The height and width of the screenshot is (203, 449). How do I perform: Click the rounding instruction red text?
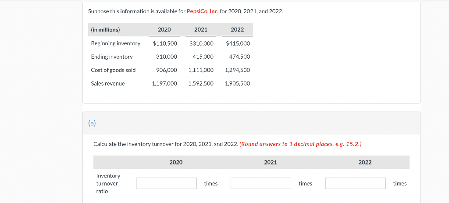pos(300,144)
